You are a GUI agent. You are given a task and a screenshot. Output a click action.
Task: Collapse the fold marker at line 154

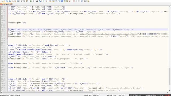(x=7, y=52)
